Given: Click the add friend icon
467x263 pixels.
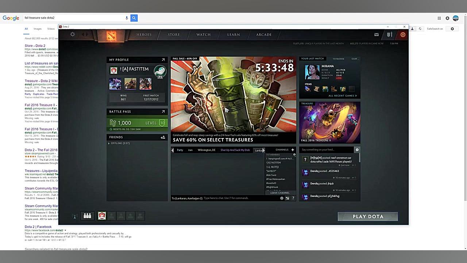Looking at the screenshot, I should pyautogui.click(x=163, y=137).
